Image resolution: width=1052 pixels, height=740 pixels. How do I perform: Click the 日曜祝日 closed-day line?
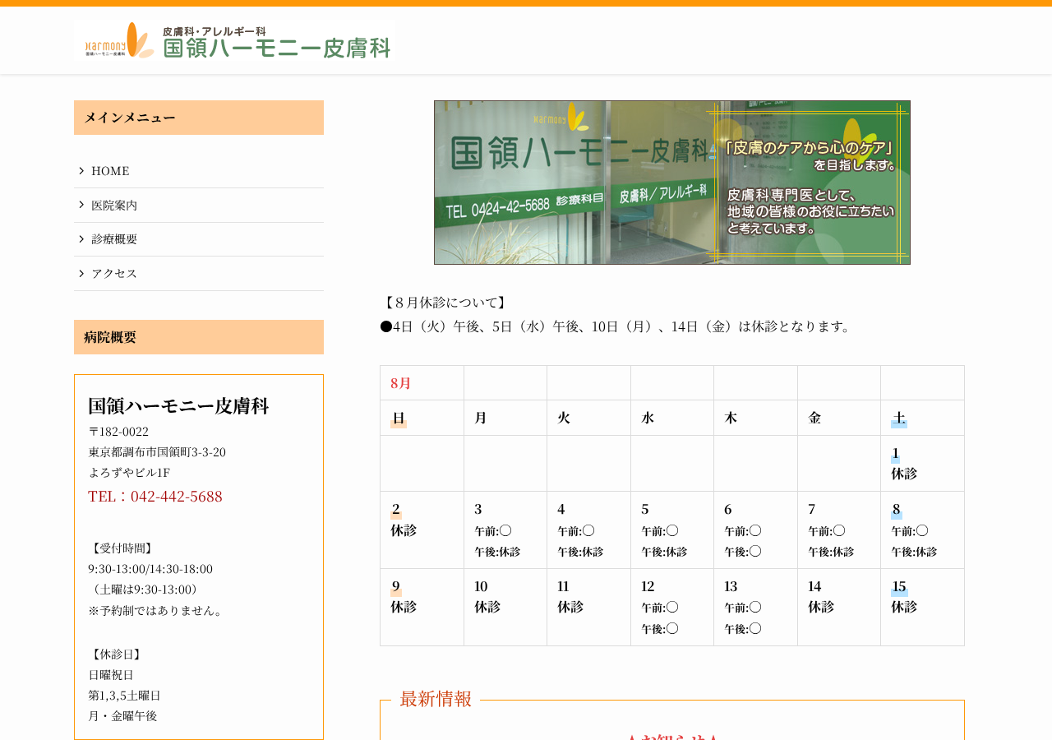pos(111,675)
